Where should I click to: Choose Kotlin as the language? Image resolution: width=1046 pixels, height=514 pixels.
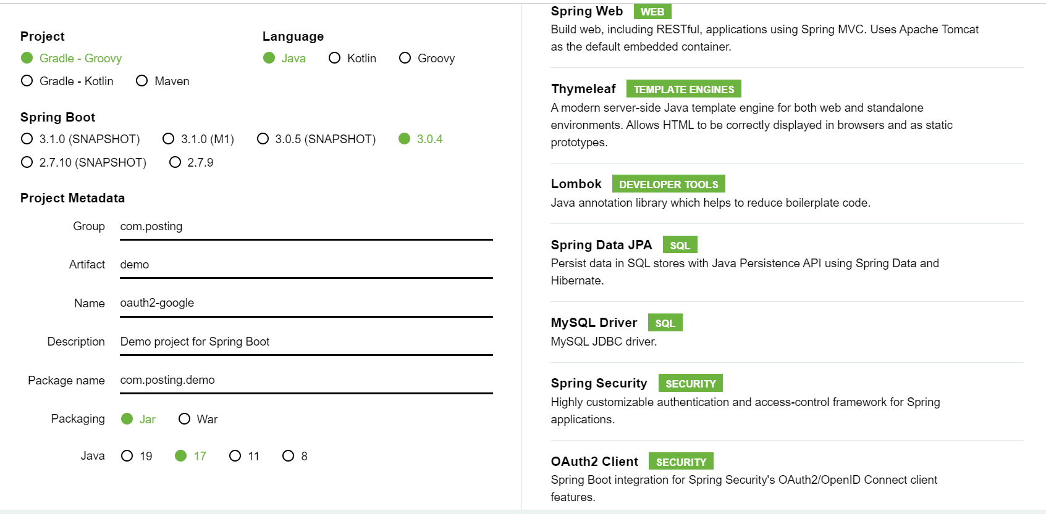point(353,58)
